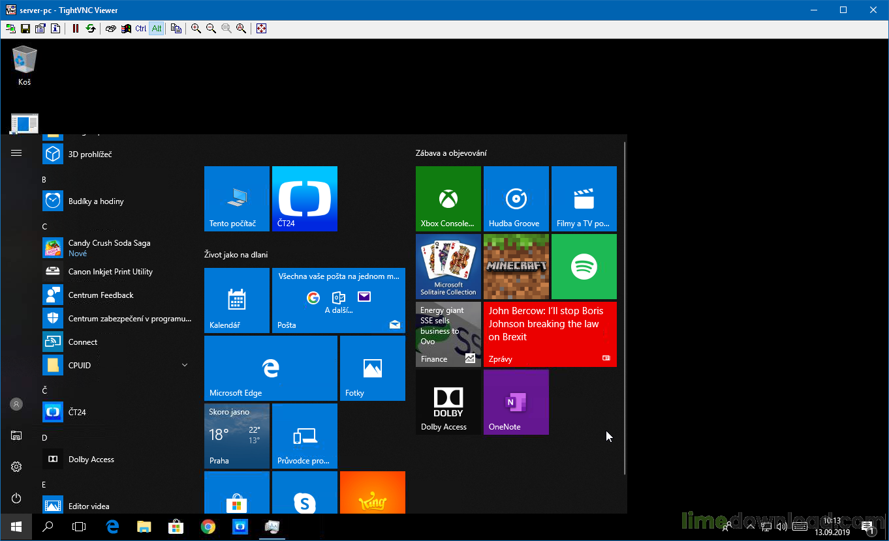Toggle the Alt key in TightVNC toolbar
Image resolution: width=889 pixels, height=541 pixels.
point(157,29)
